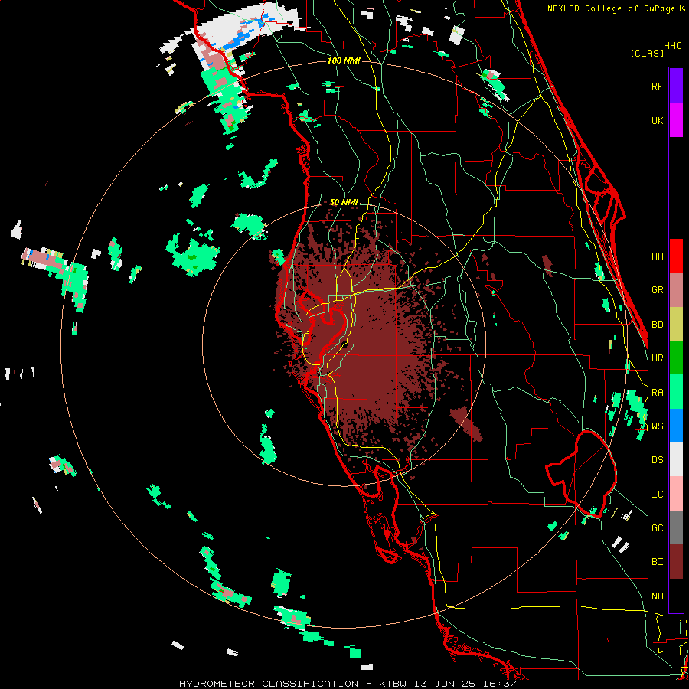Image resolution: width=689 pixels, height=689 pixels.
Task: Click the '50 NMI' range ring label
Action: pos(344,203)
